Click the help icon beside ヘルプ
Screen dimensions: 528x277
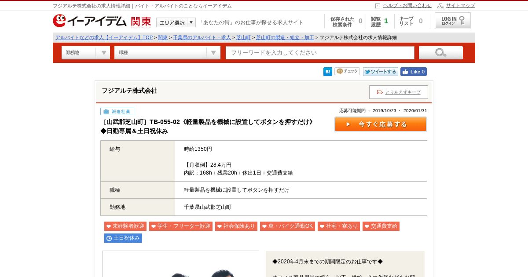coord(378,6)
